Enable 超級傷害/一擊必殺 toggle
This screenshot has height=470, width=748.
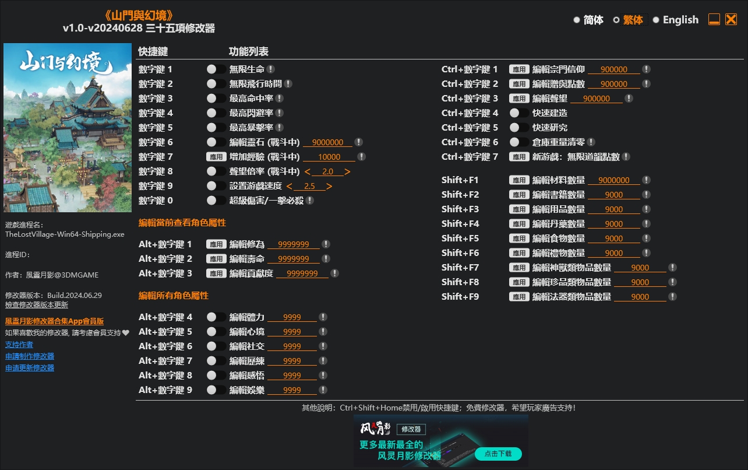click(x=216, y=201)
